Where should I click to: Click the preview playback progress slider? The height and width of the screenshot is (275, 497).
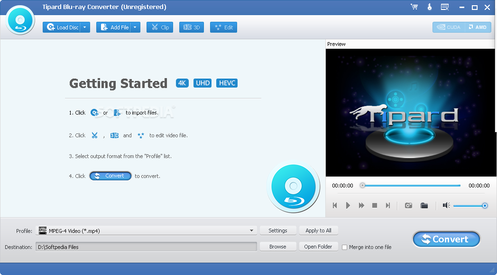tap(411, 186)
